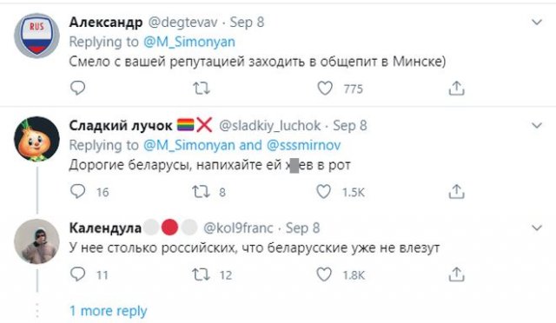Expand the 1 more reply link
Screen dimensions: 556x323
coord(108,311)
